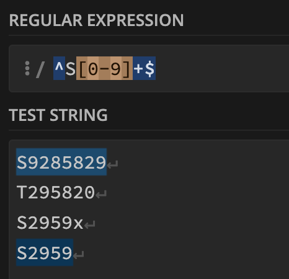Click the caret ^ anchor token in regex

pyautogui.click(x=59, y=68)
